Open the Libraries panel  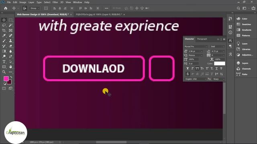pos(246,49)
